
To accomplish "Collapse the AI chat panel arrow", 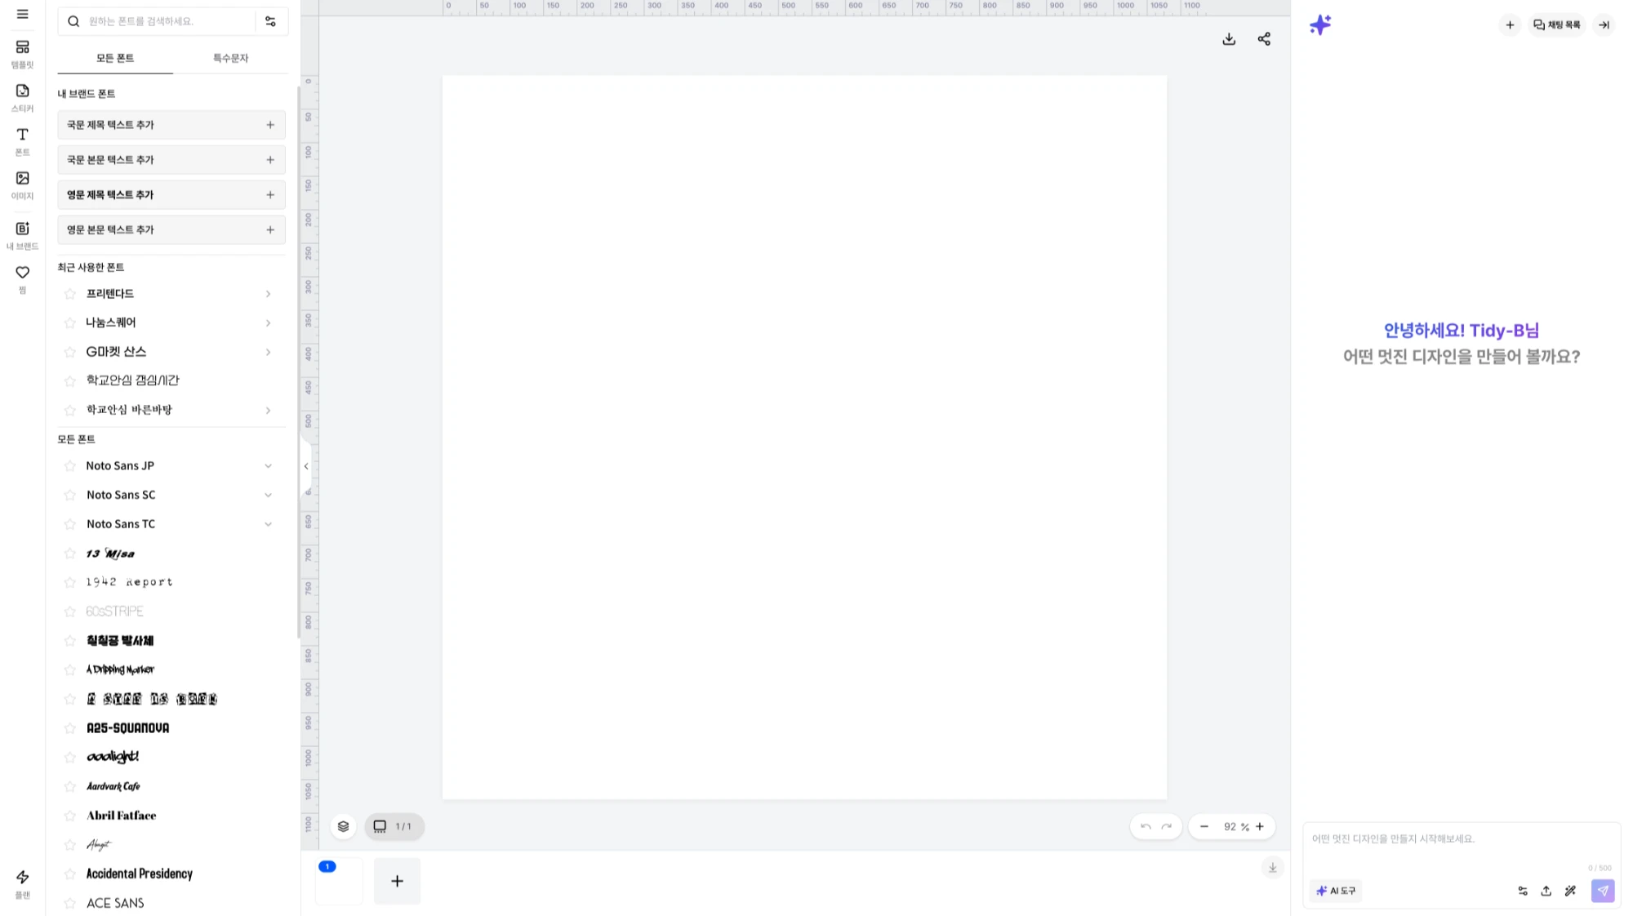I will [x=1604, y=25].
